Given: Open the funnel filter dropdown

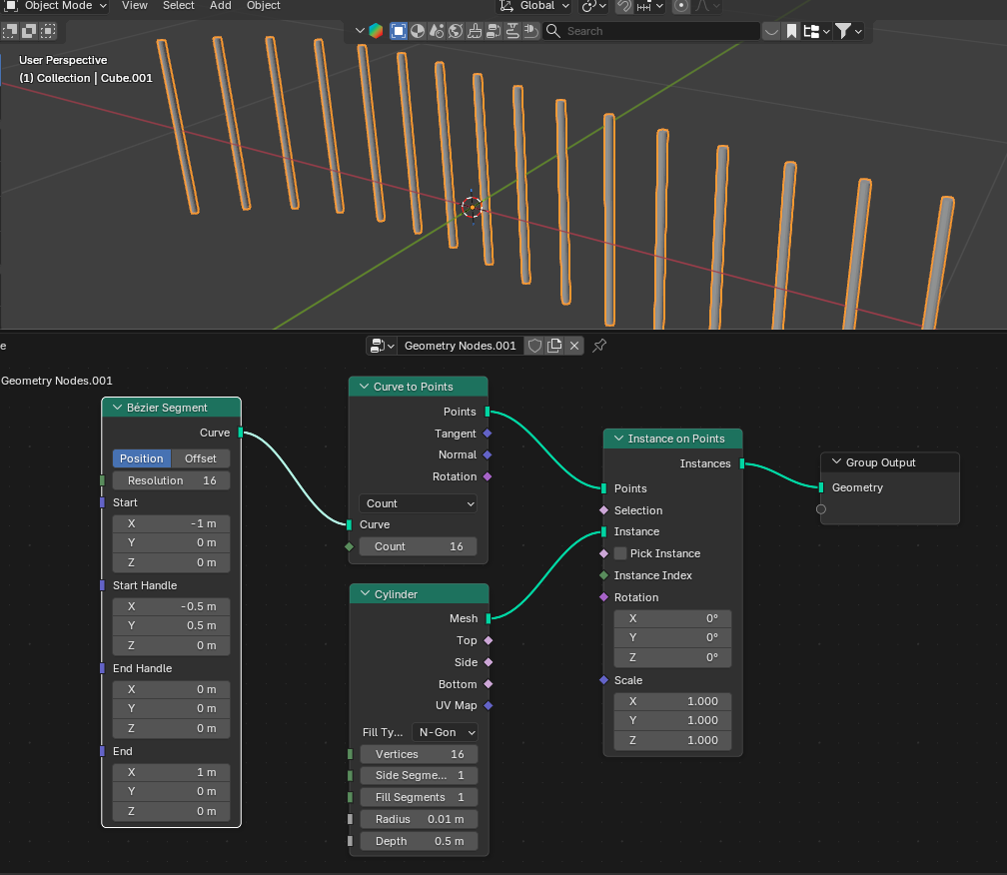Looking at the screenshot, I should (848, 31).
